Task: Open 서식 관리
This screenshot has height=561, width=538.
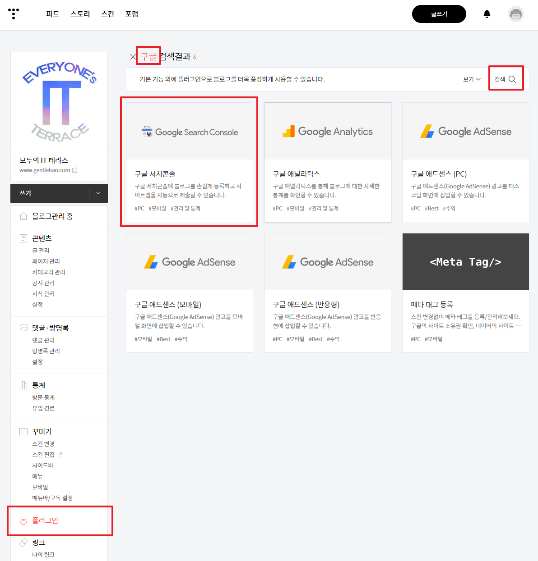Action: (x=43, y=294)
